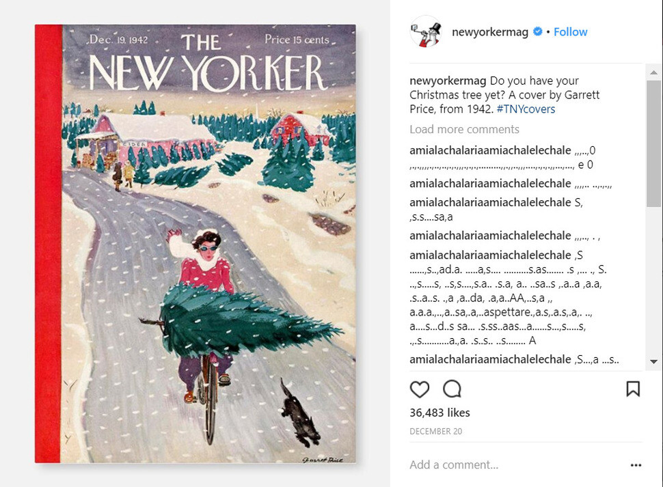This screenshot has height=487, width=663.
Task: Click the comments scrollbar down arrow
Action: 653,361
